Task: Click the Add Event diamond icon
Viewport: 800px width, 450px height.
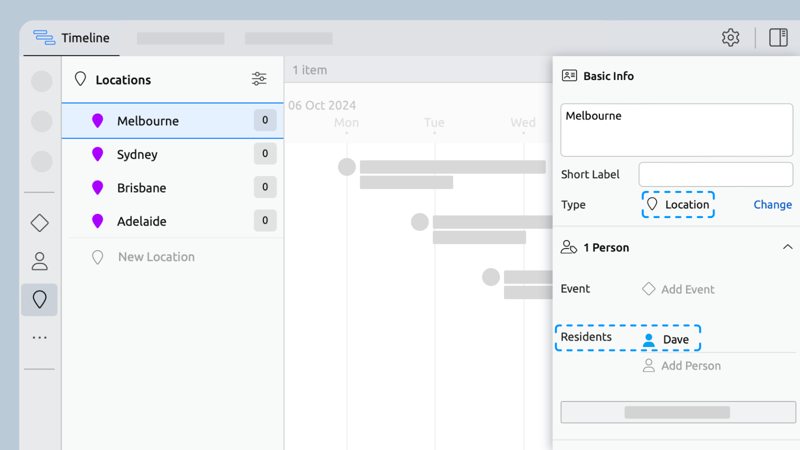Action: [648, 289]
